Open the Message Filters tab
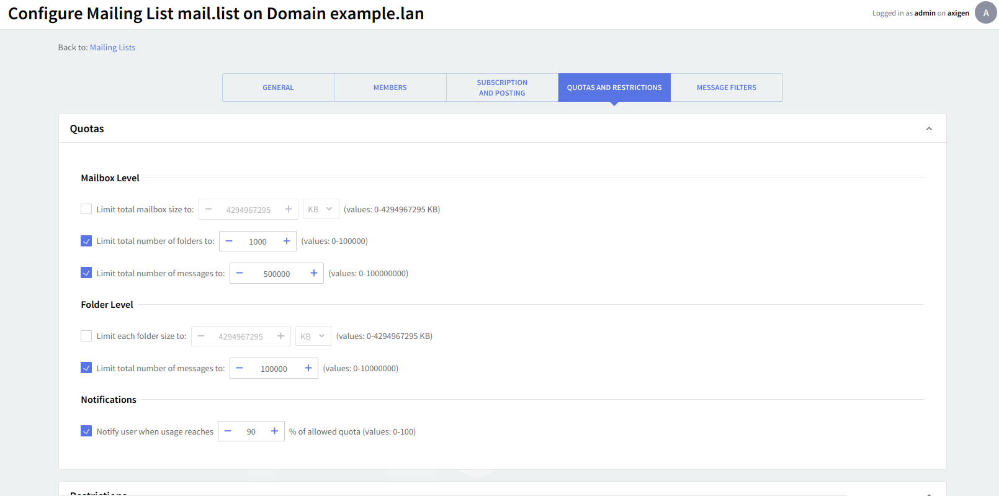The image size is (999, 496). 726,88
